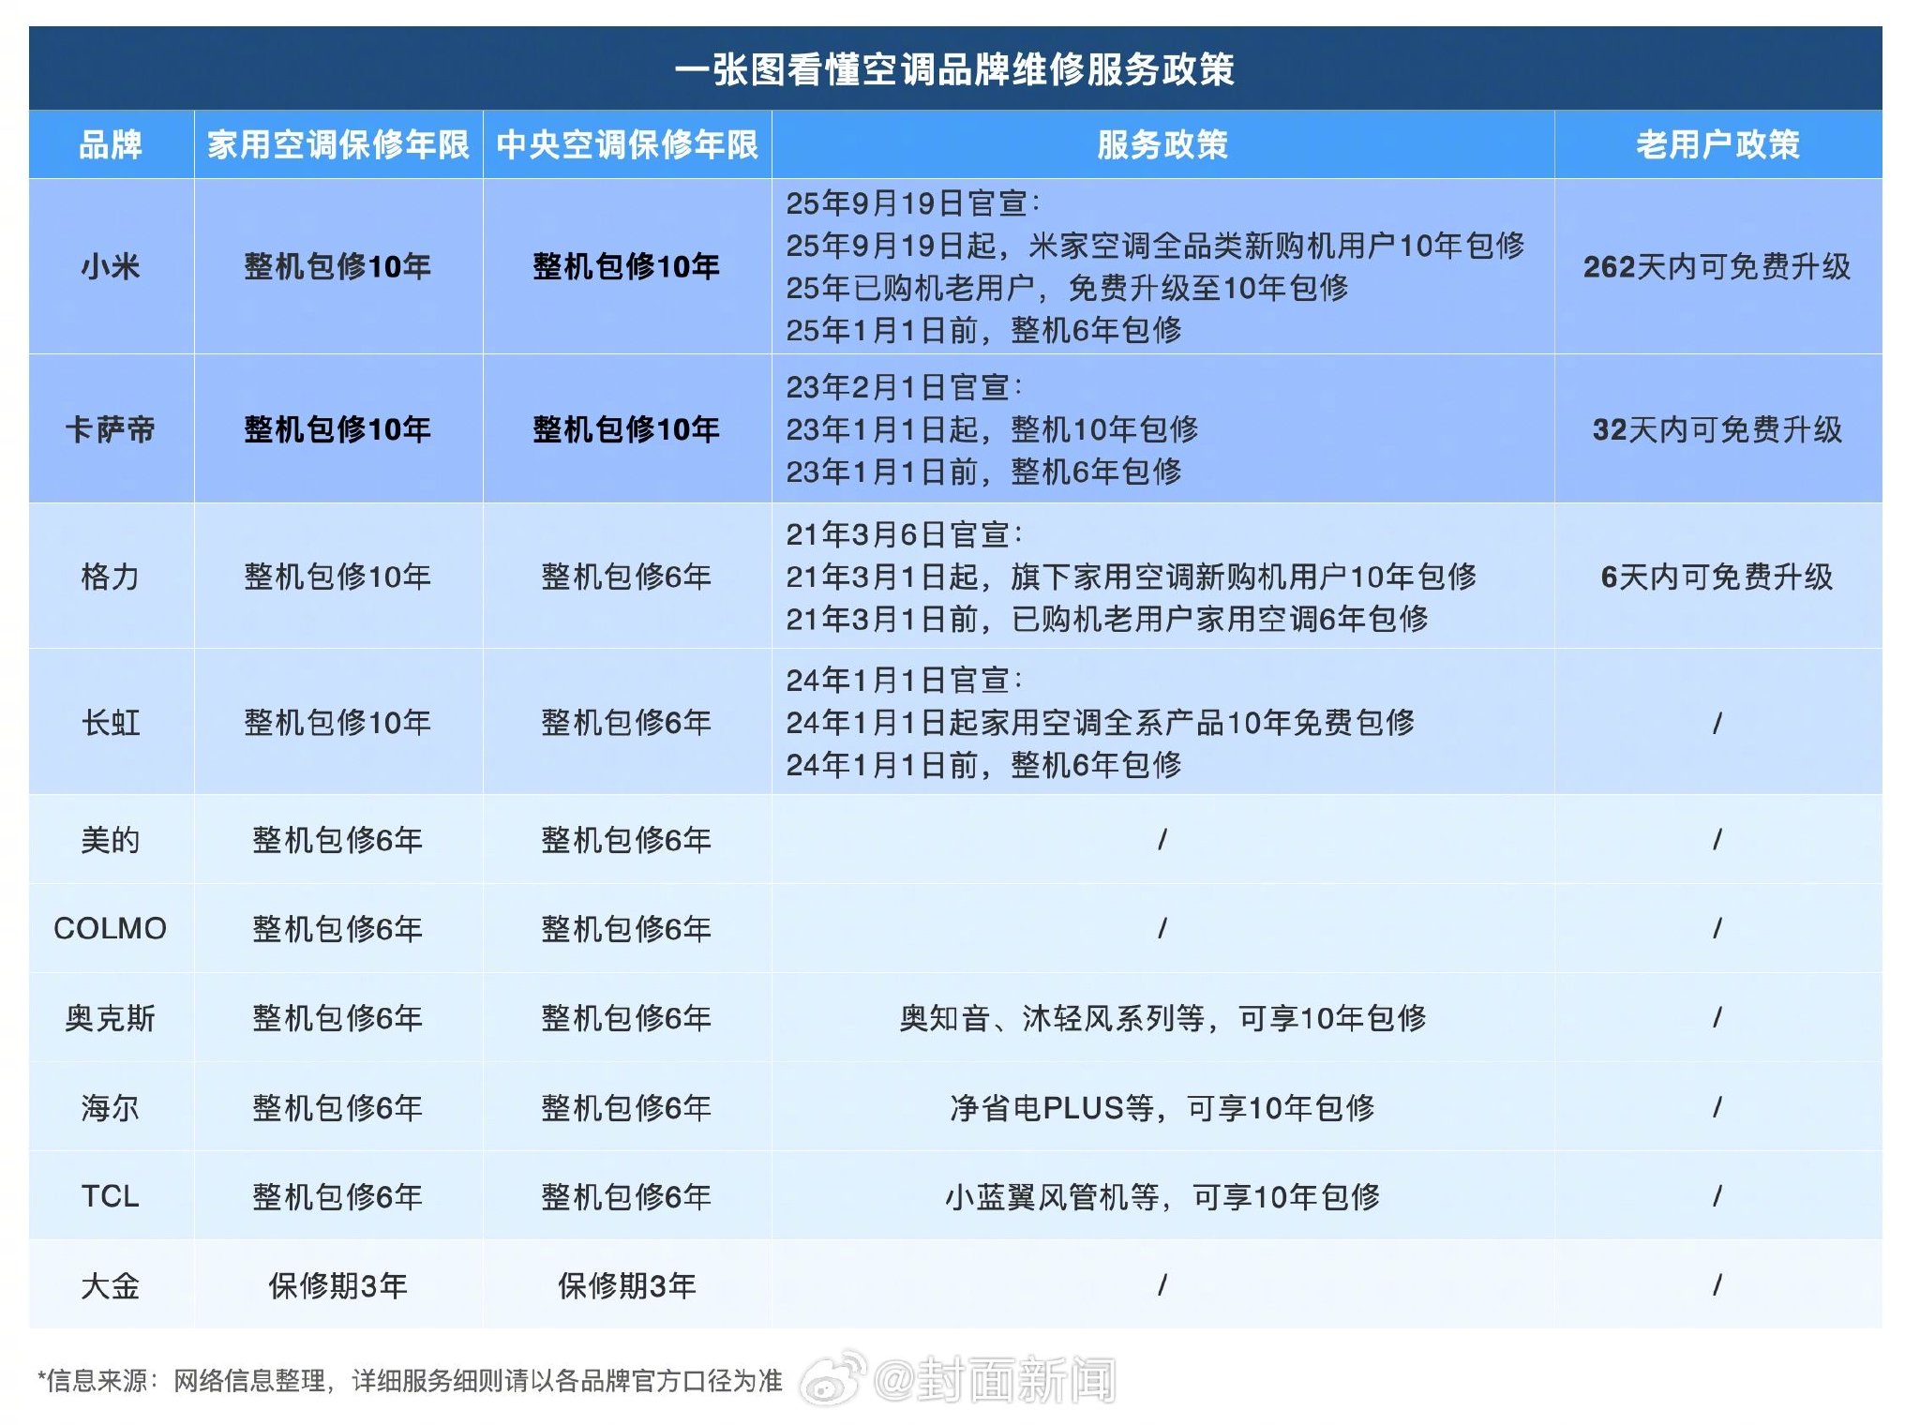Click the 品牌 column header
1920x1425 pixels.
pos(111,144)
